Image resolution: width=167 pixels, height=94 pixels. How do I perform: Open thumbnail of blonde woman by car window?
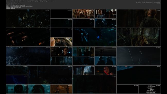point(61,42)
